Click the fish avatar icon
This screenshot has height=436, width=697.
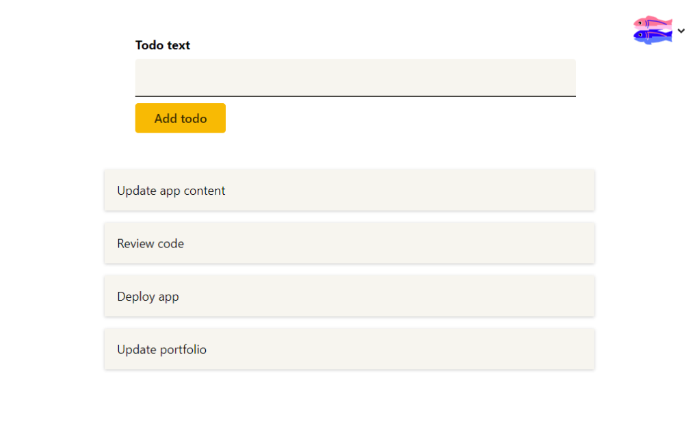click(x=653, y=30)
